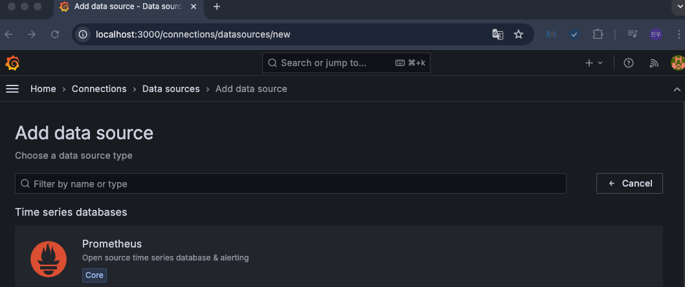Choose the Prometheus data source
The image size is (685, 287).
339,257
